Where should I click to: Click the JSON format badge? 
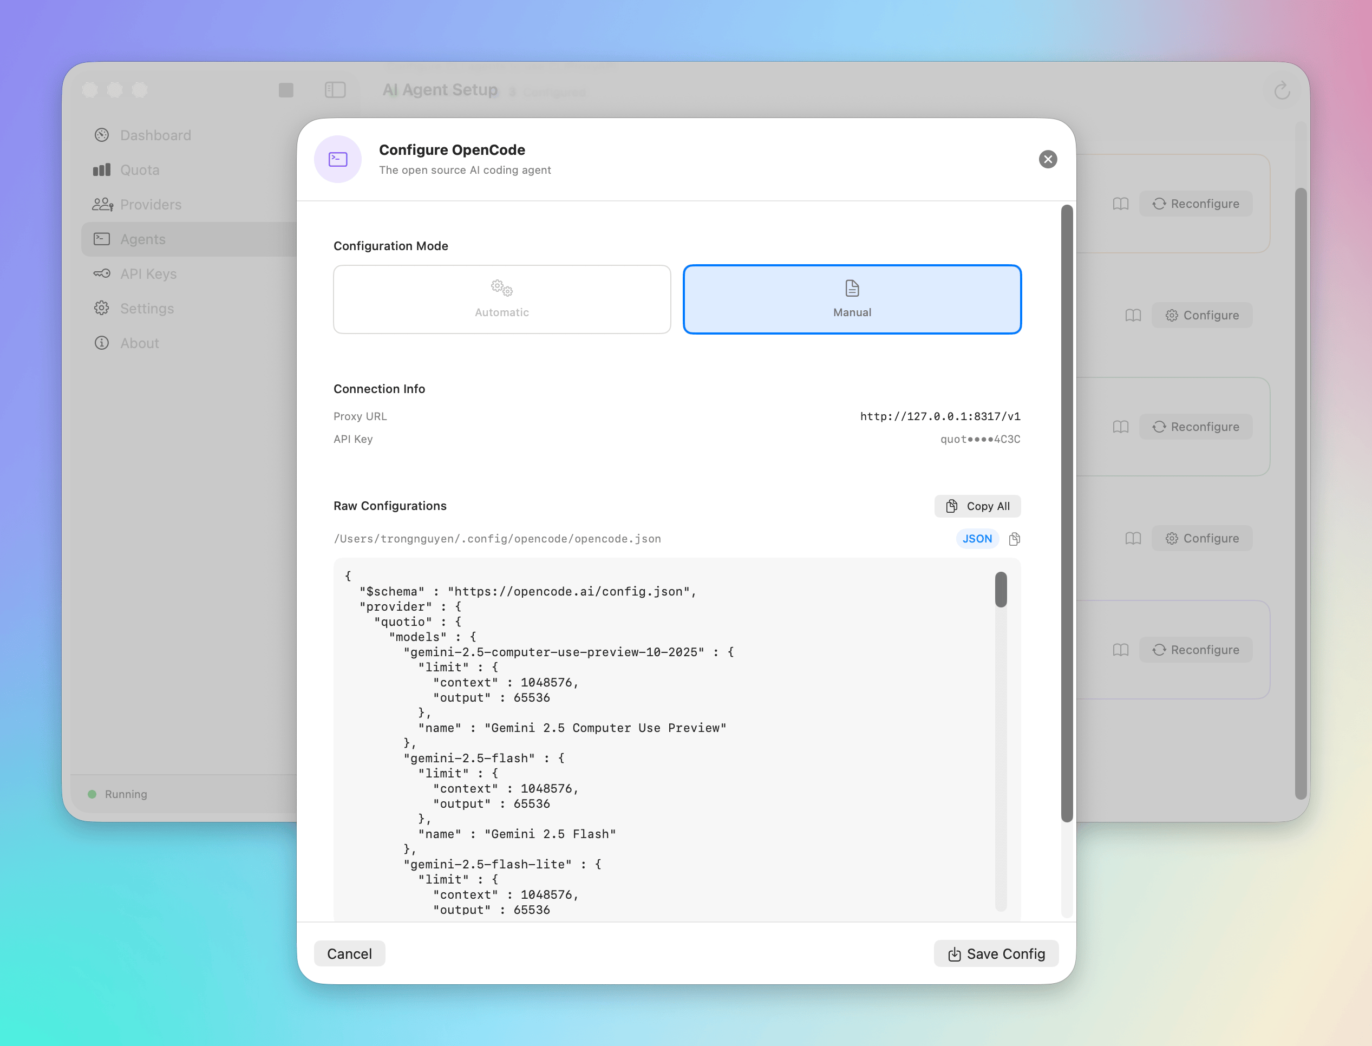977,539
